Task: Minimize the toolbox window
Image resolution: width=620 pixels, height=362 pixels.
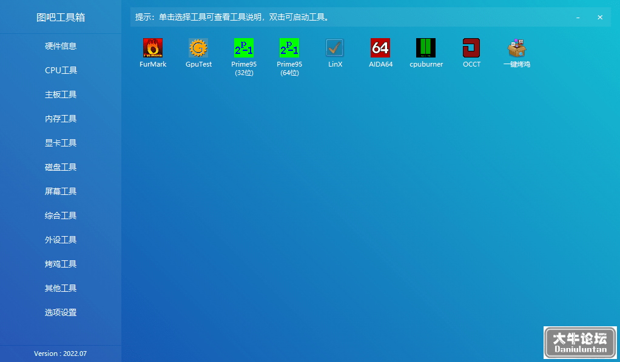Action: pos(578,18)
